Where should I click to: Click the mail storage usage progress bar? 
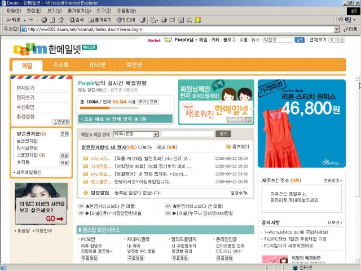click(109, 108)
